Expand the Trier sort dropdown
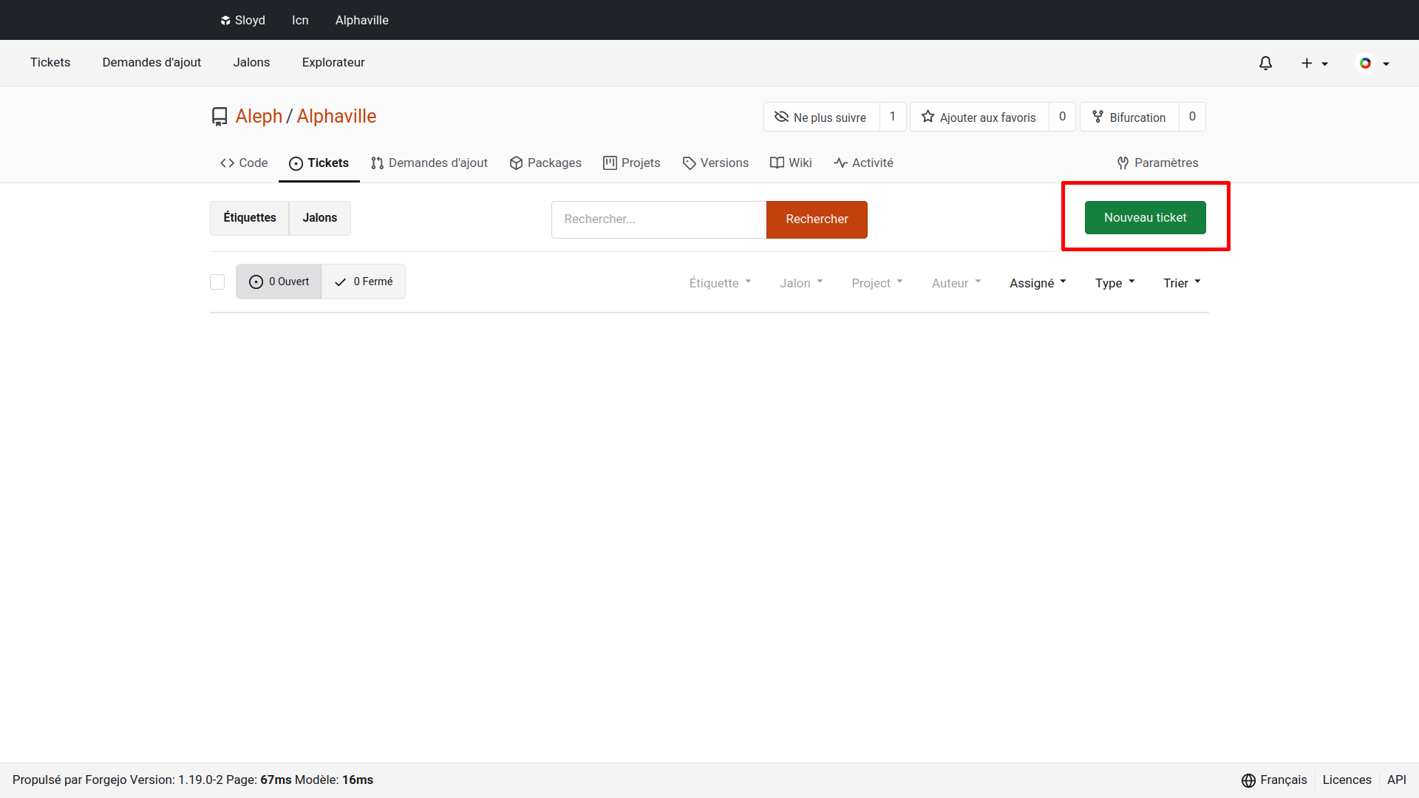This screenshot has width=1419, height=798. [1181, 283]
